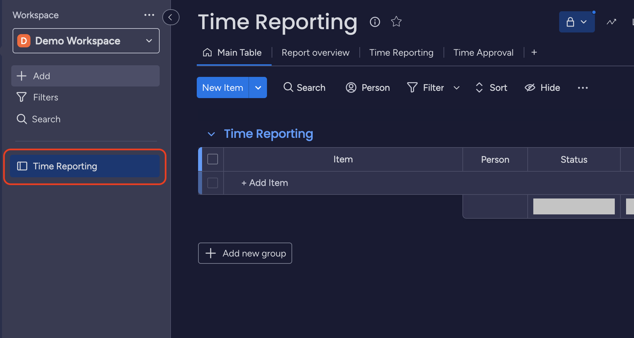Click the New Item button
This screenshot has width=634, height=338.
223,87
